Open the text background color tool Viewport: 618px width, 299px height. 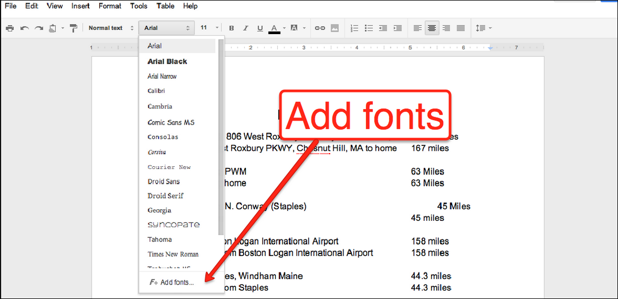click(x=294, y=28)
